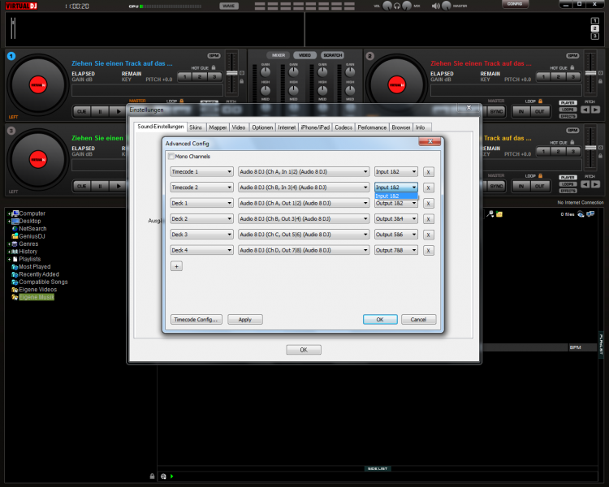Click the Computer icon in browser tree

(15, 213)
